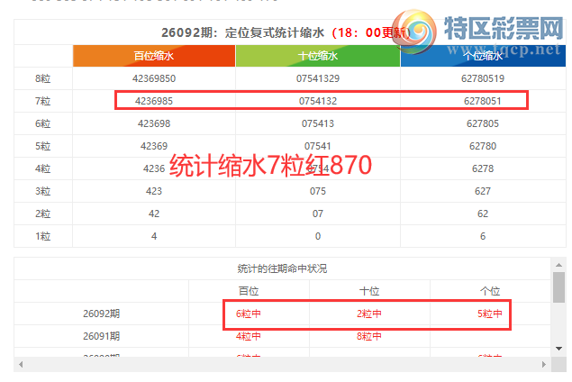The image size is (572, 382).
Task: Click the red 18:00更新 notice text
Action: 368,32
